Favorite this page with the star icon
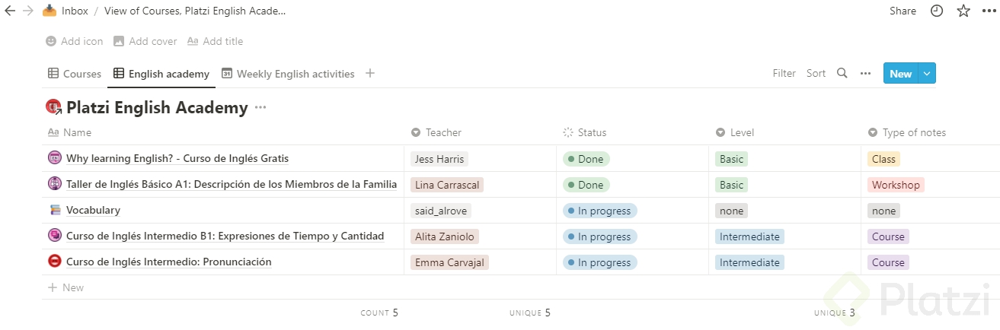This screenshot has height=330, width=1000. tap(963, 11)
